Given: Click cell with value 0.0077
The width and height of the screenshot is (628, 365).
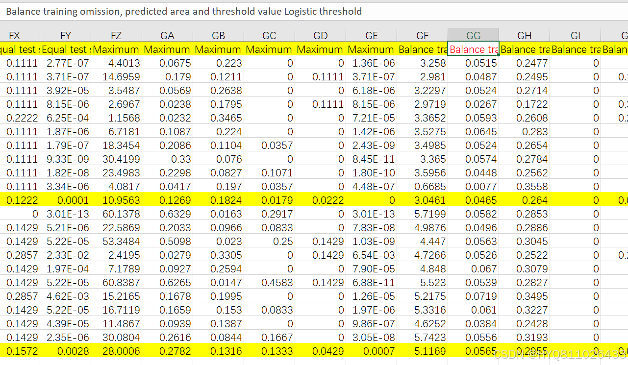Looking at the screenshot, I should pyautogui.click(x=474, y=187).
